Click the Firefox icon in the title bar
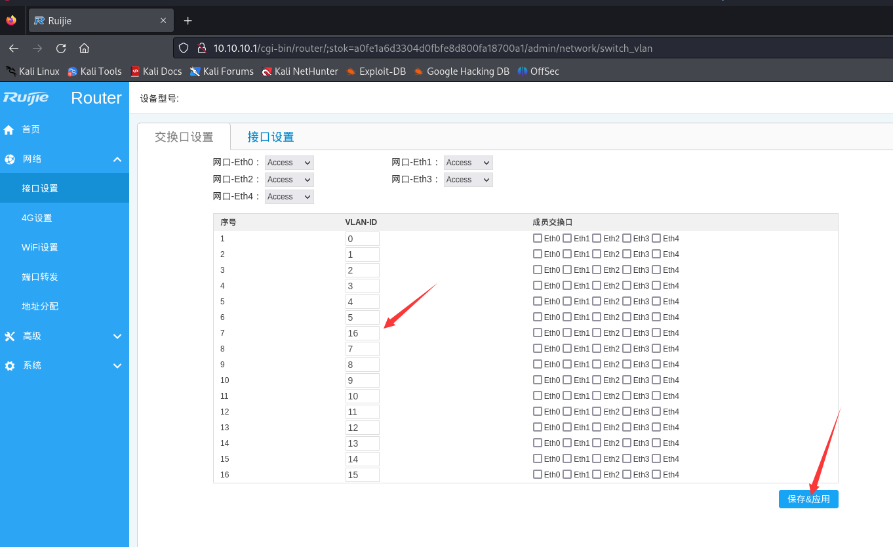The image size is (893, 547). click(11, 20)
